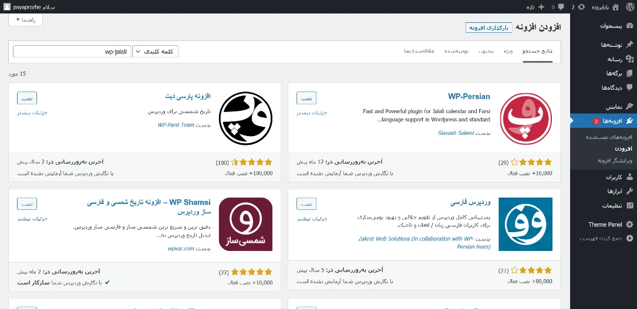Open the کلمه کلیدی search type dropdown
637x309 pixels.
(155, 52)
